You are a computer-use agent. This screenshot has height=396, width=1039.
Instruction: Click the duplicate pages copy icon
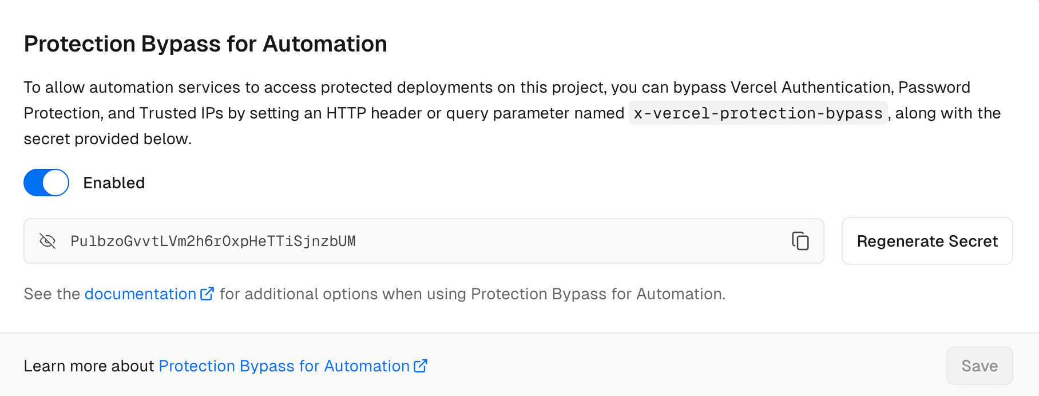point(800,241)
